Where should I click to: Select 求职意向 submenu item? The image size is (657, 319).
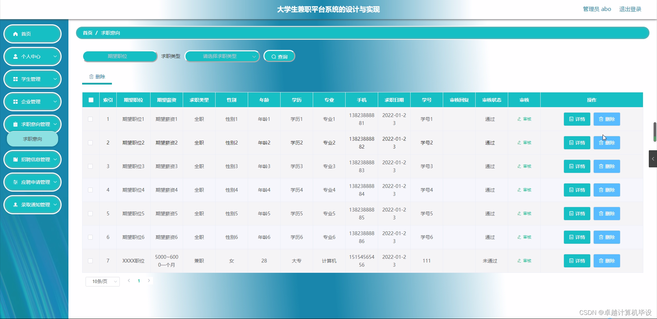(x=32, y=139)
